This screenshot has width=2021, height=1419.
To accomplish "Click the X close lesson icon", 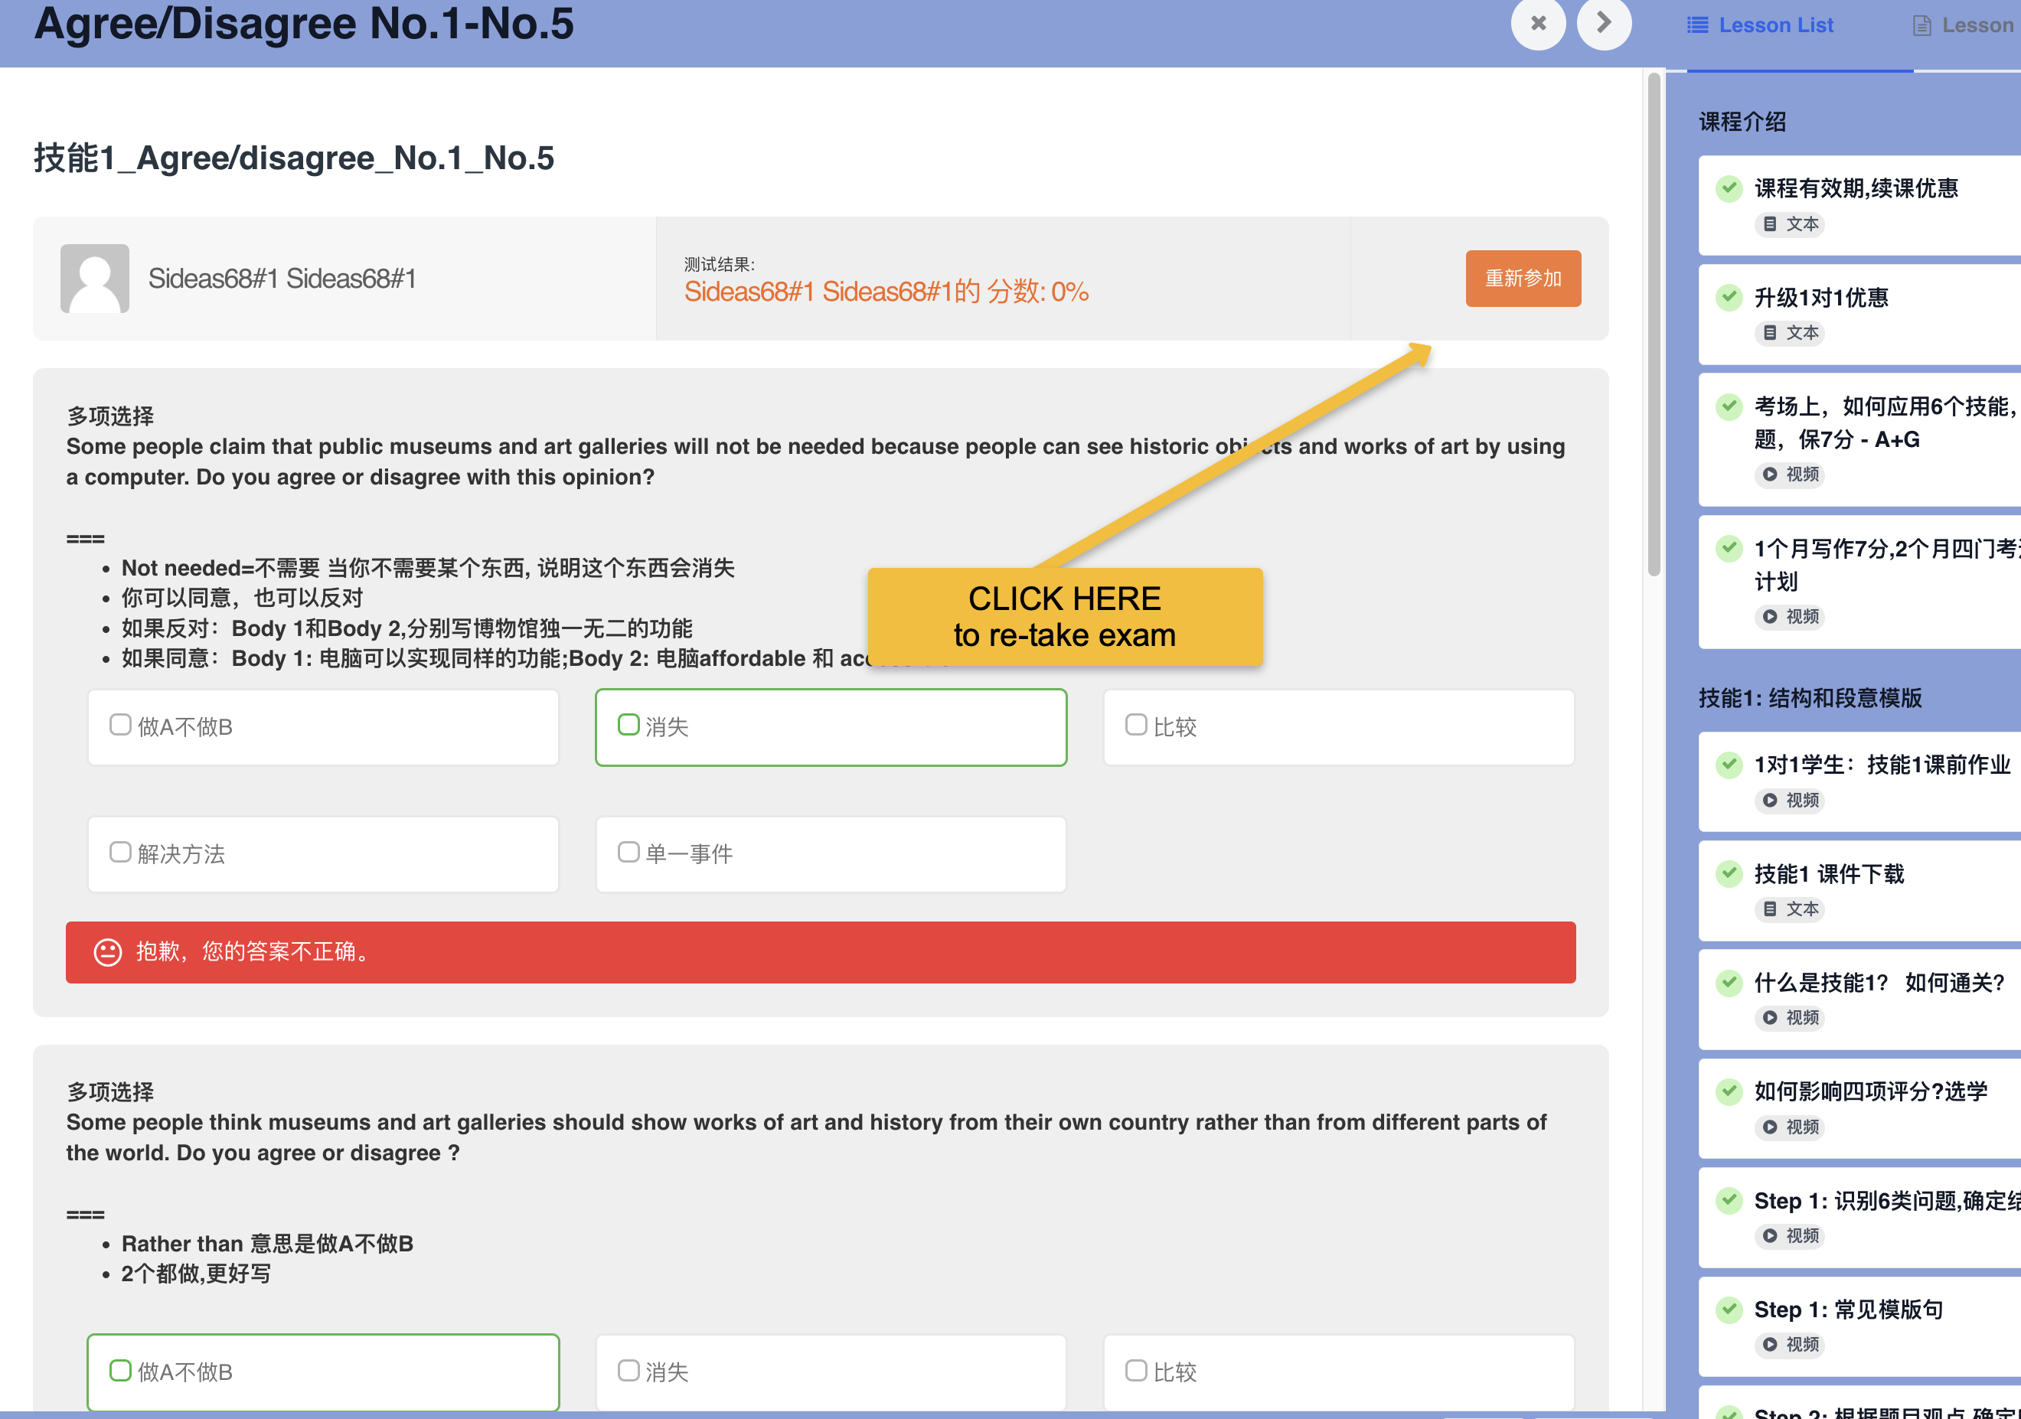I will (1538, 23).
